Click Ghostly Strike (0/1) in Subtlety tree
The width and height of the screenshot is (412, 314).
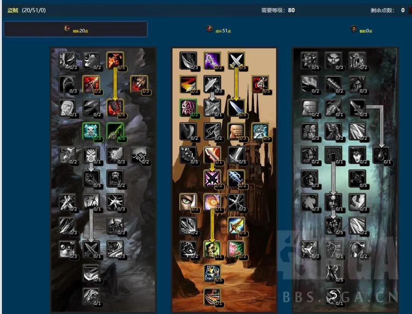(x=333, y=108)
